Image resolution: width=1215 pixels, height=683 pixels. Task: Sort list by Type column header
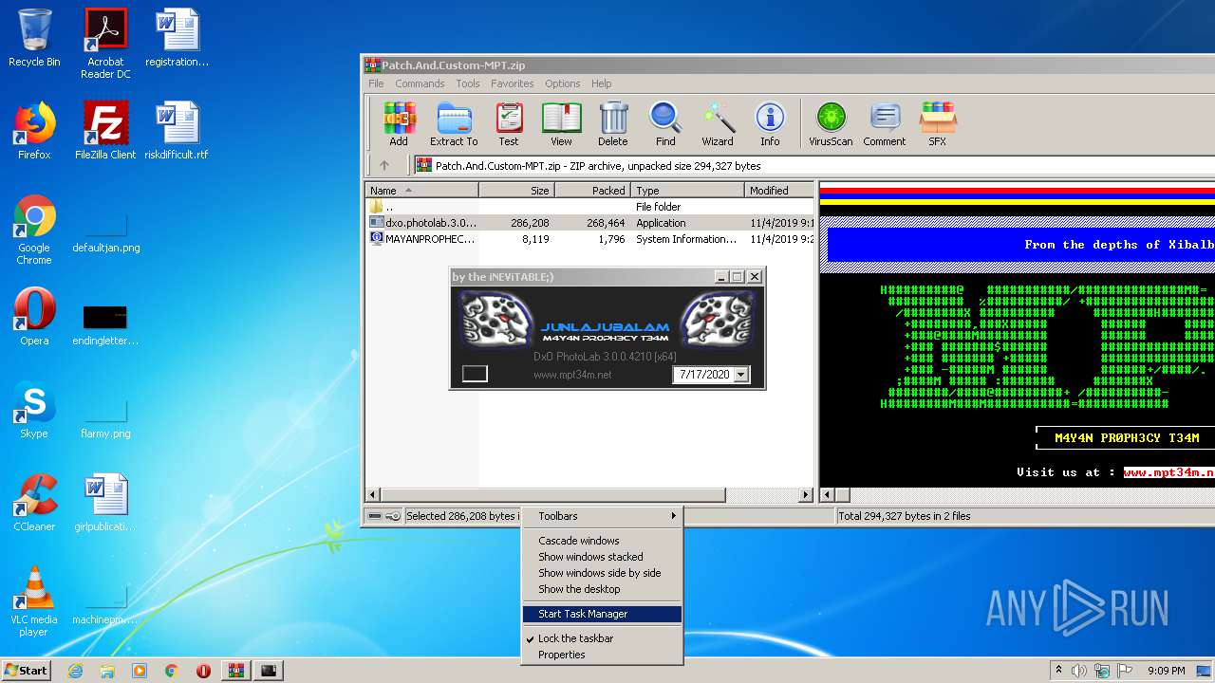(x=687, y=191)
